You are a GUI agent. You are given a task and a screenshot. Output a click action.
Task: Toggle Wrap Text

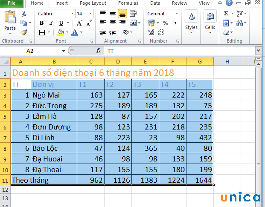[133, 14]
